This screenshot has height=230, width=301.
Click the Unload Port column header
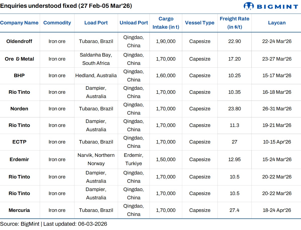134,23
